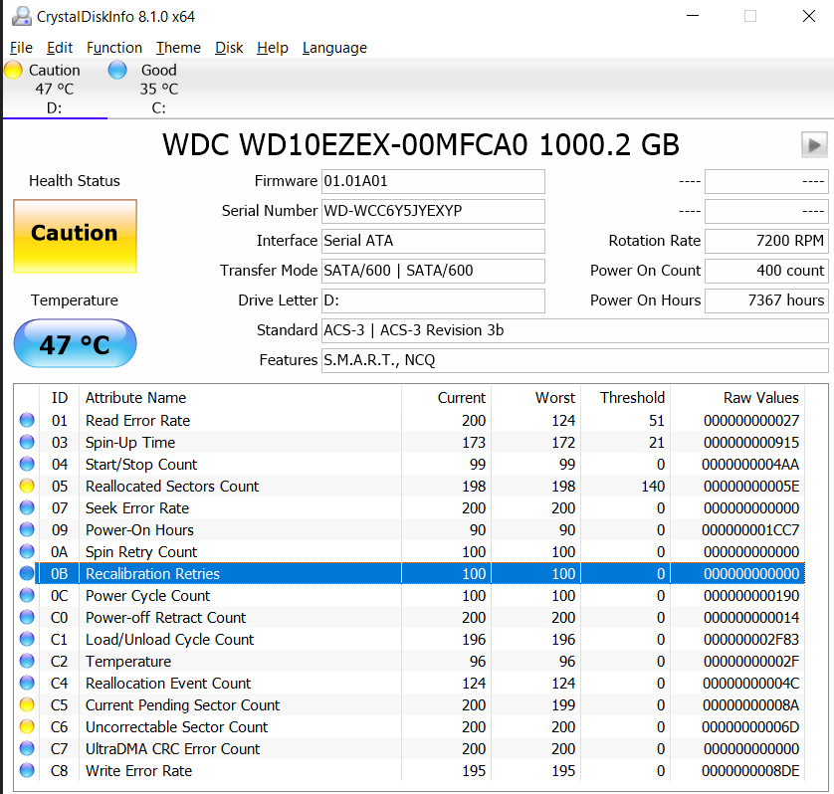Click the blue status dot for Start/Stop Count
Screen dimensions: 834x794
pyautogui.click(x=27, y=464)
